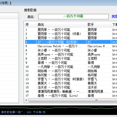Click artist cell 夏雨菲 in row 2
The image size is (117, 117).
[92, 34]
